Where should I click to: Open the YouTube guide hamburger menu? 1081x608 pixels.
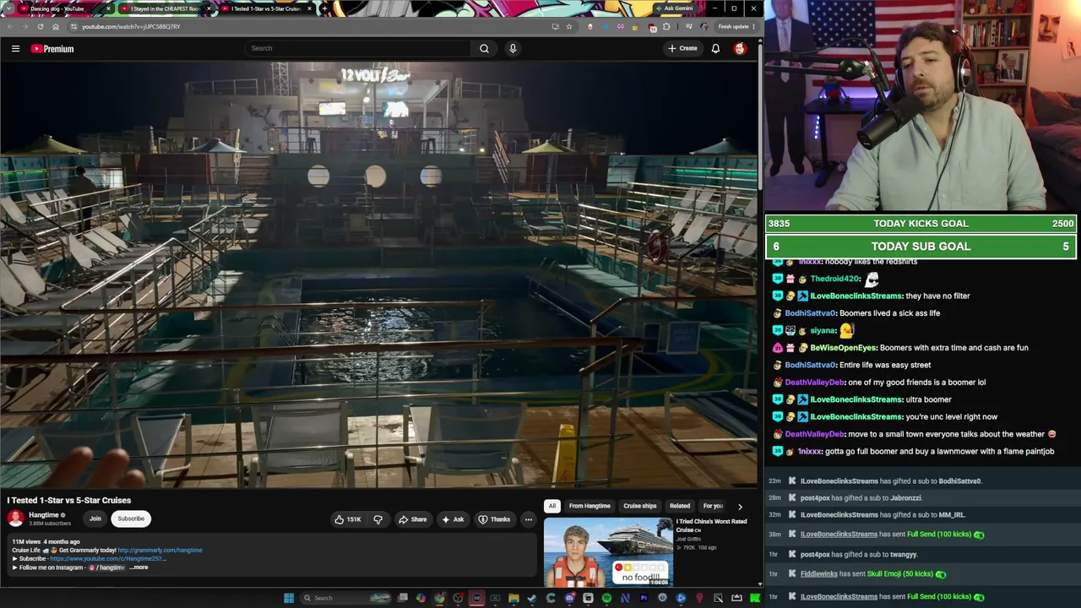[x=15, y=49]
